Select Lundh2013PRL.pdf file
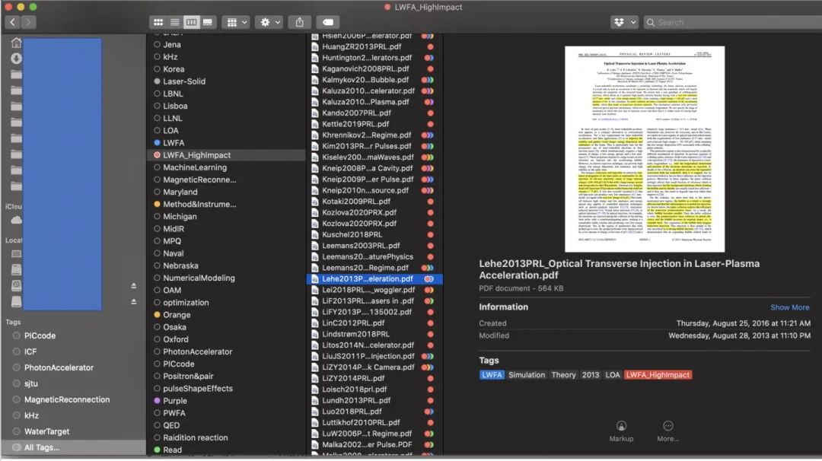822x461 pixels. 356,400
